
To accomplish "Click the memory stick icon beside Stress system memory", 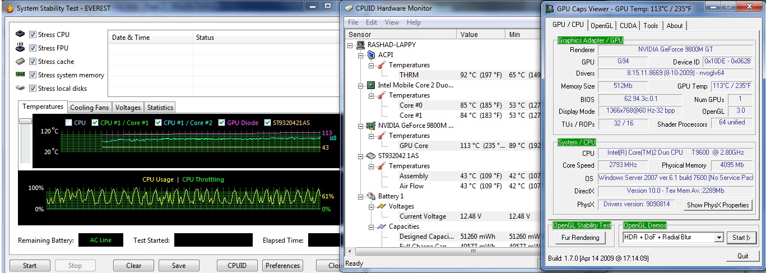I will [x=20, y=75].
